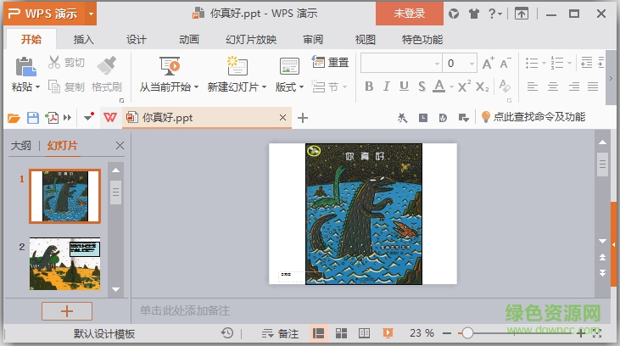The width and height of the screenshot is (620, 346).
Task: Open the WPS 演示 application menu arrow
Action: [91, 14]
